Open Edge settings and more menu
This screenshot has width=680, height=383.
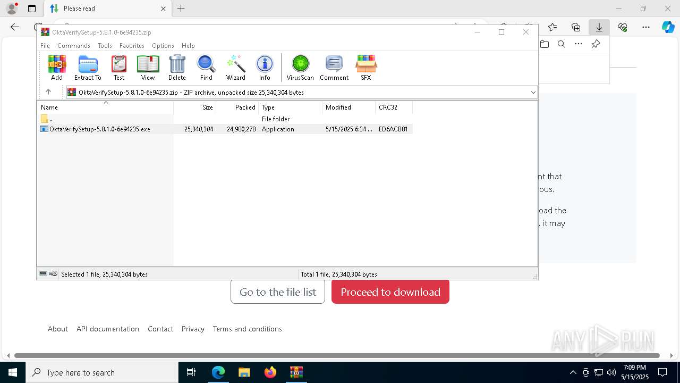646,27
